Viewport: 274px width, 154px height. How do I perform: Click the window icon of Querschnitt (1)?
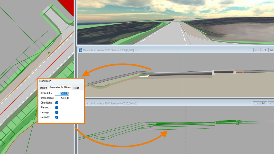[80, 50]
